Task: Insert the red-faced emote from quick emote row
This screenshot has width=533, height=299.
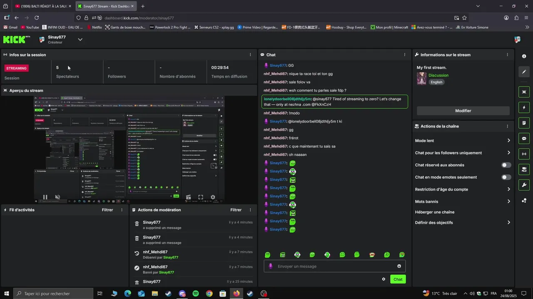Action: (372, 255)
